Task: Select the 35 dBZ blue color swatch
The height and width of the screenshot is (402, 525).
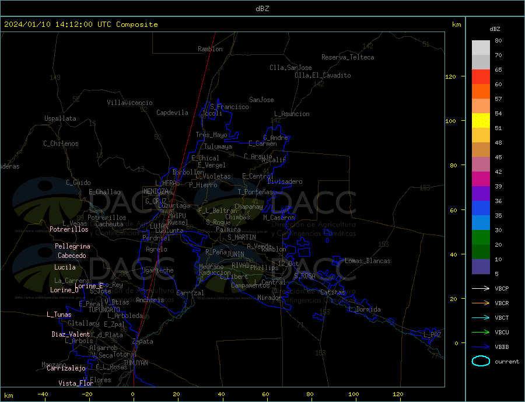Action: point(481,208)
